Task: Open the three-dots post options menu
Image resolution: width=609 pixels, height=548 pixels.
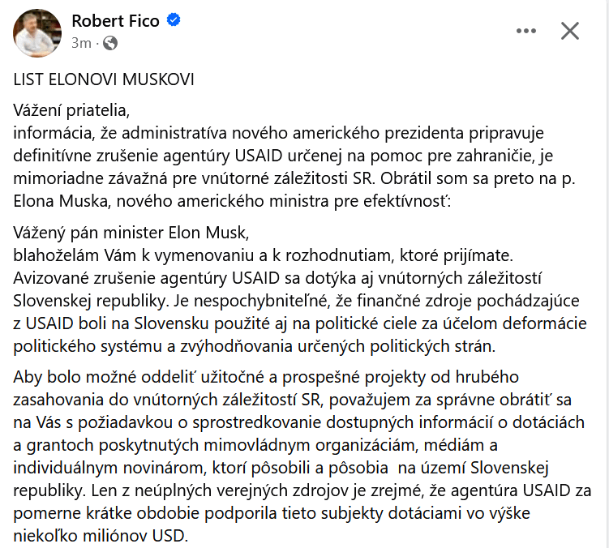Action: pos(526,31)
